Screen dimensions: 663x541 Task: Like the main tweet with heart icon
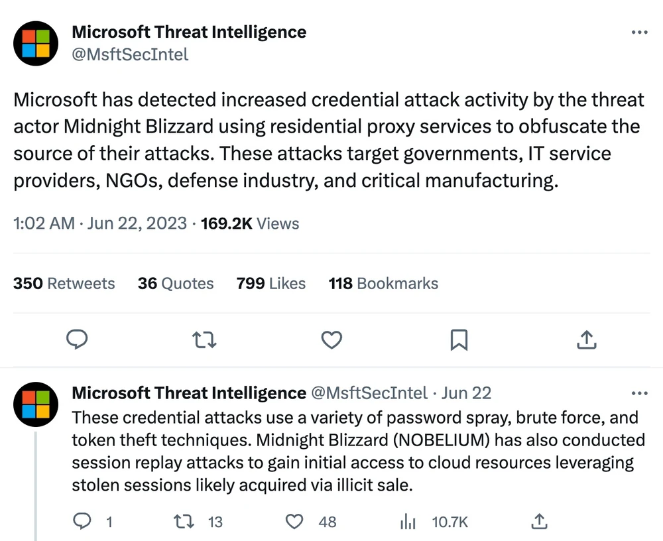[x=331, y=340]
